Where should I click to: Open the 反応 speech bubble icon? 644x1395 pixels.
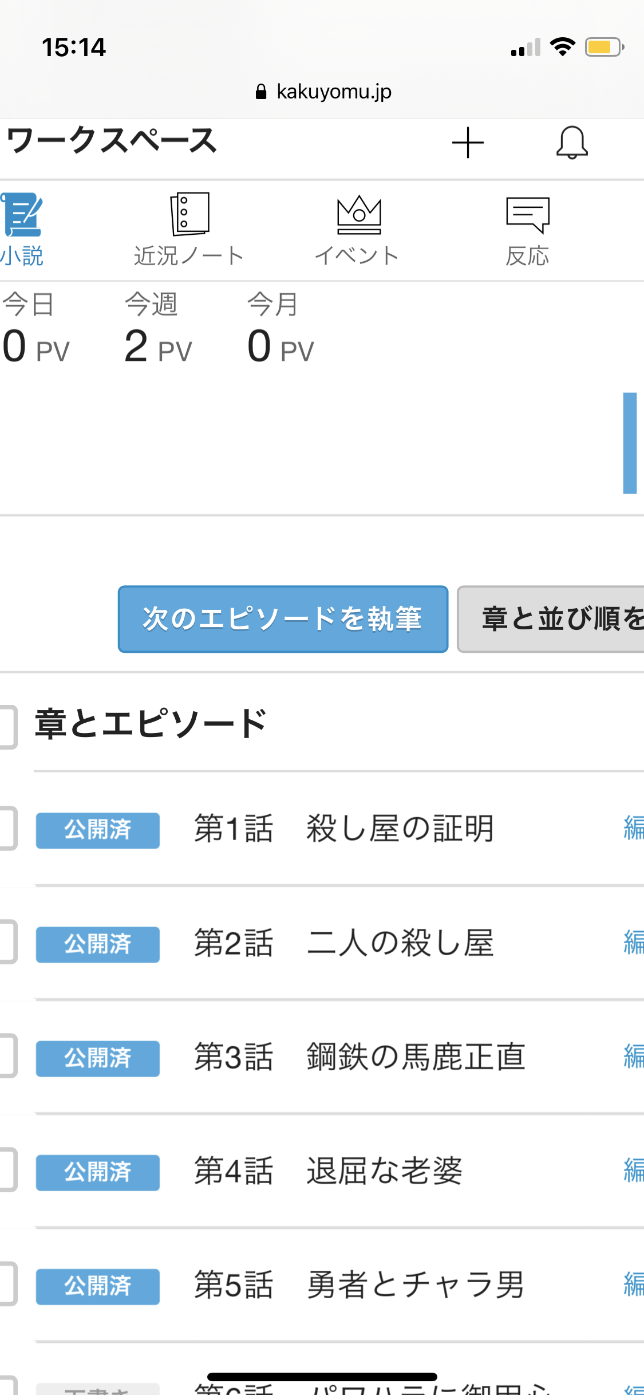point(528,215)
